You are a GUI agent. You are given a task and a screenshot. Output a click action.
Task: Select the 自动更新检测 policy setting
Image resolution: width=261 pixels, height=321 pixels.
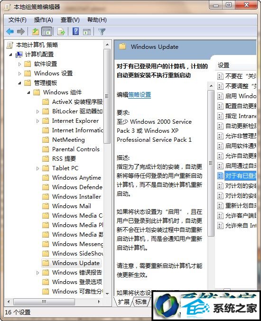coord(241,126)
